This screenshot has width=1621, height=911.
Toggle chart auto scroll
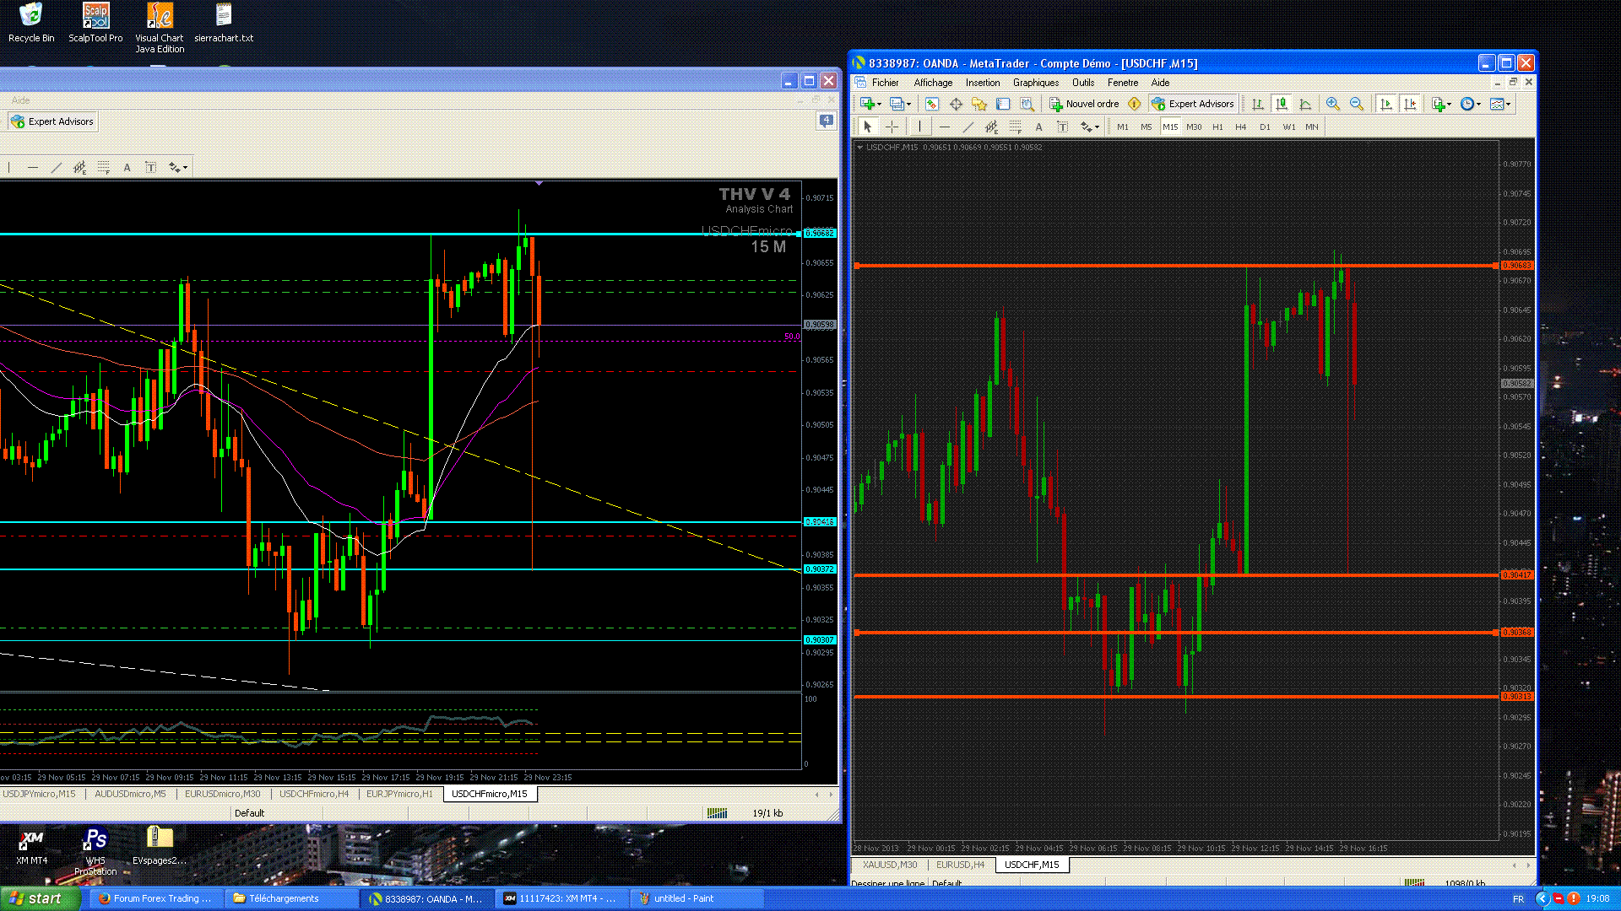1385,104
